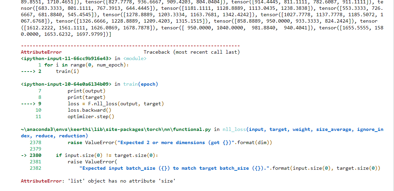
Task: Click tensor '[1612.2222, 1561.1111, 1626.0869, 1678.7878]'
Action: 89,28
